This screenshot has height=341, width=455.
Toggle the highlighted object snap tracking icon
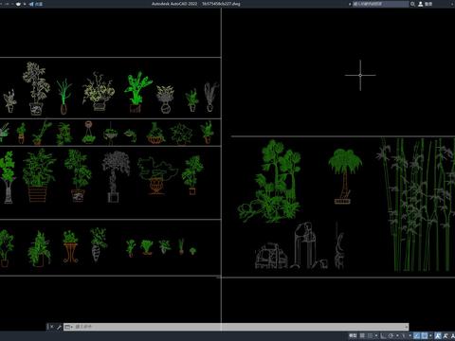coord(417,335)
